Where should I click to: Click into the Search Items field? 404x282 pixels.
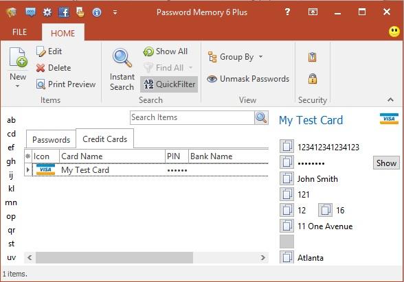coord(192,117)
